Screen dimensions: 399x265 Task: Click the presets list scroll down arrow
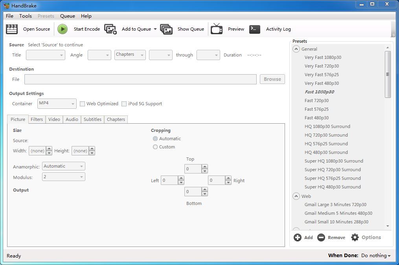(x=388, y=226)
